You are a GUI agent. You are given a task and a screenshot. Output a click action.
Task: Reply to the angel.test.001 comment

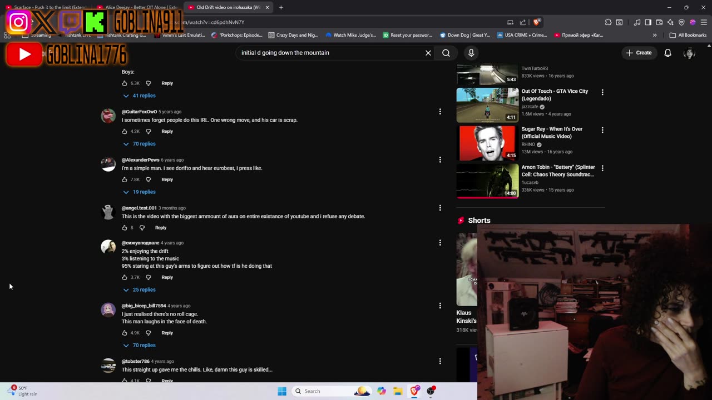coord(161,228)
